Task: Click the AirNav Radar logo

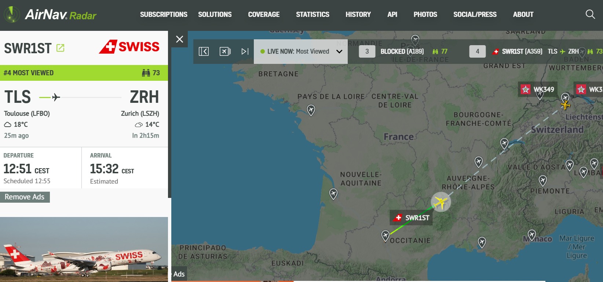Action: click(50, 15)
